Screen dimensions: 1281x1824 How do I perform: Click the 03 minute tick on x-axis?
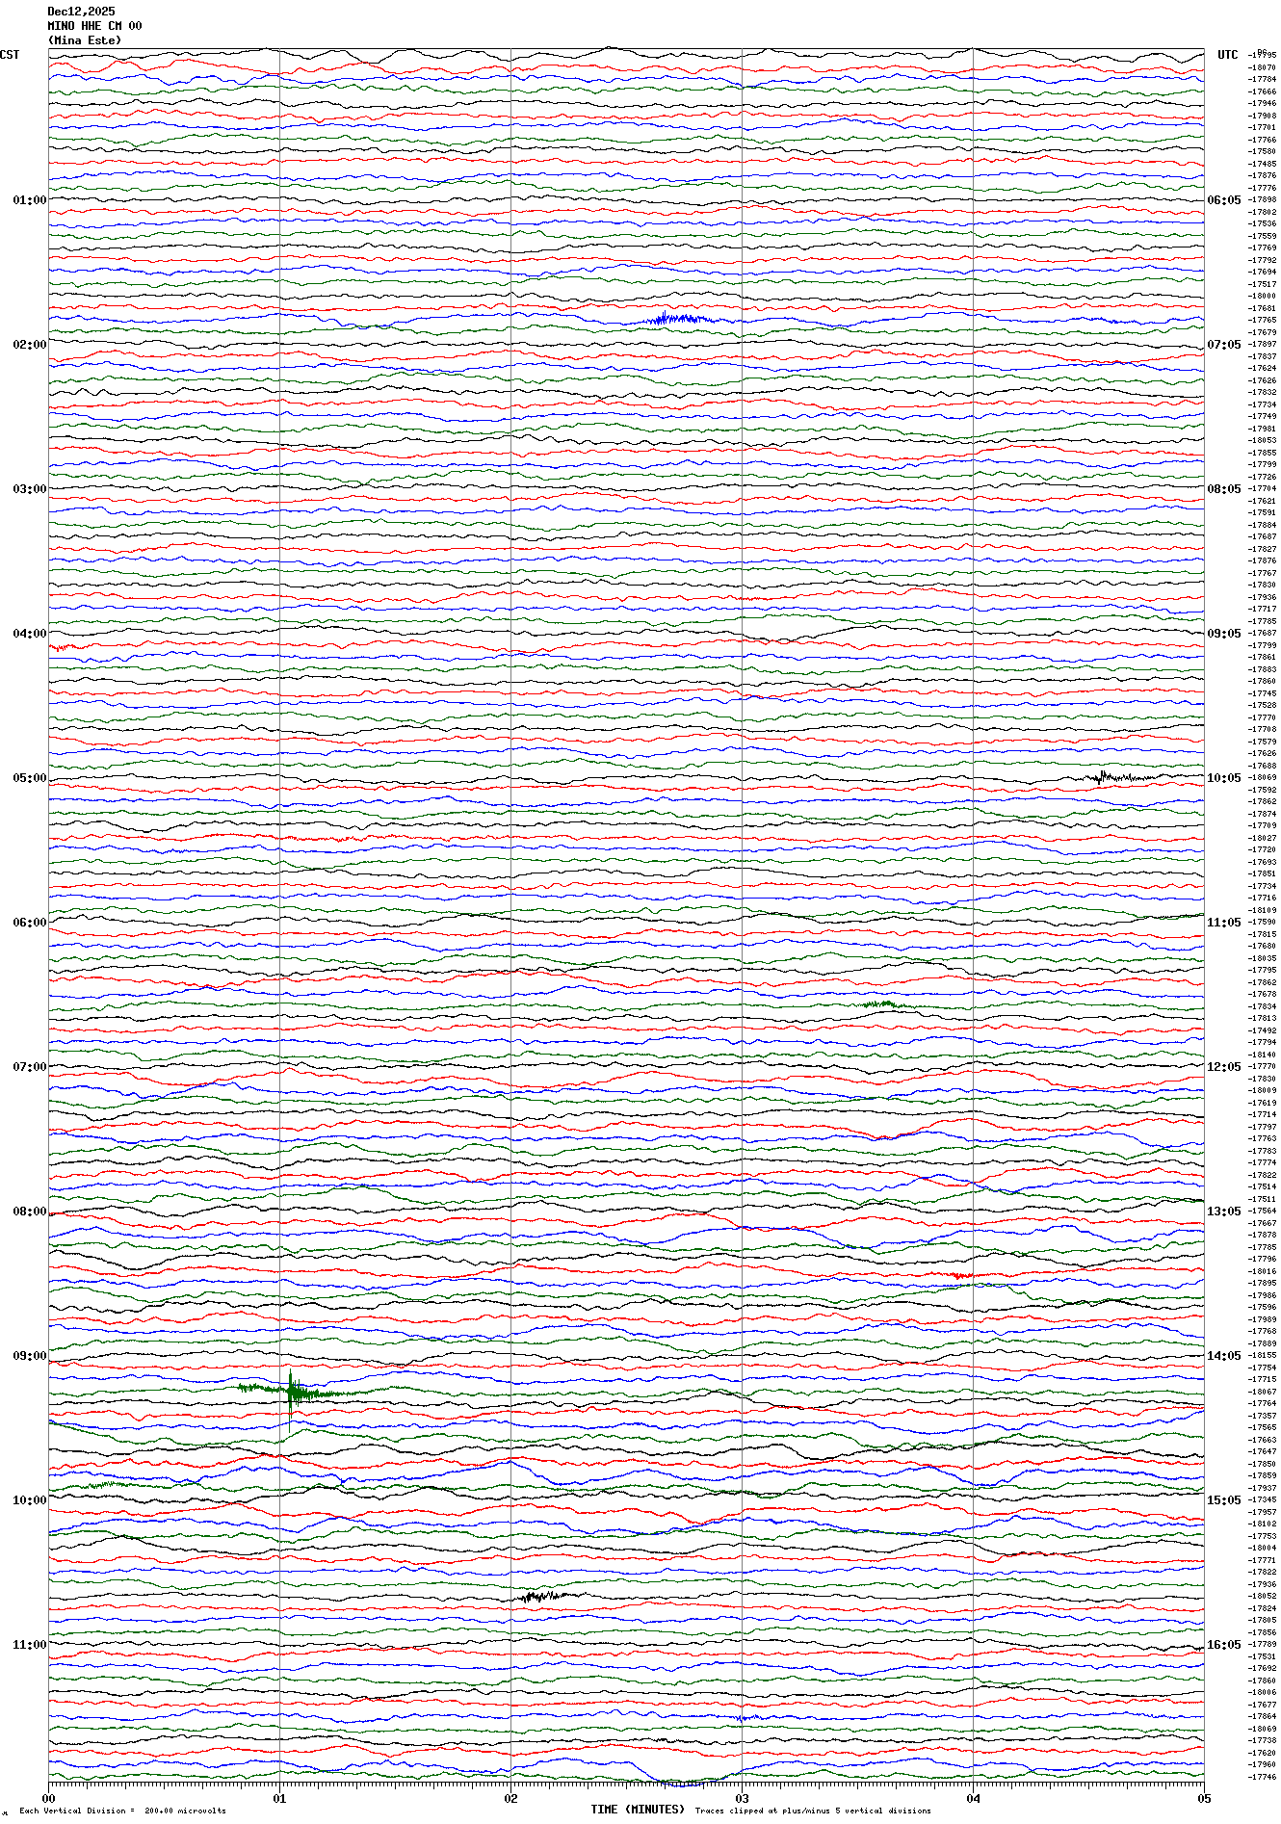point(742,1798)
